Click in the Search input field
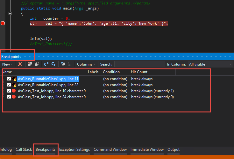 click(x=138, y=64)
